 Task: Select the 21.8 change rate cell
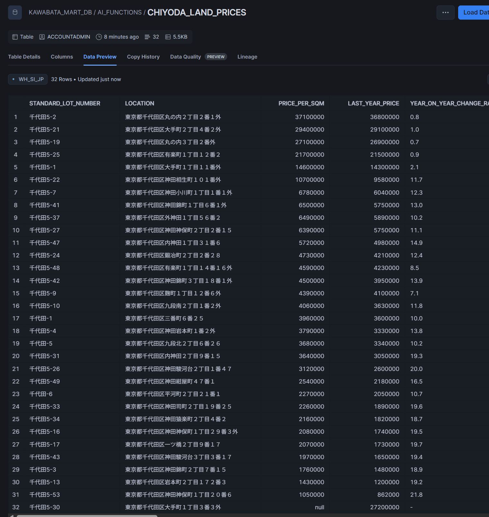tap(416, 494)
